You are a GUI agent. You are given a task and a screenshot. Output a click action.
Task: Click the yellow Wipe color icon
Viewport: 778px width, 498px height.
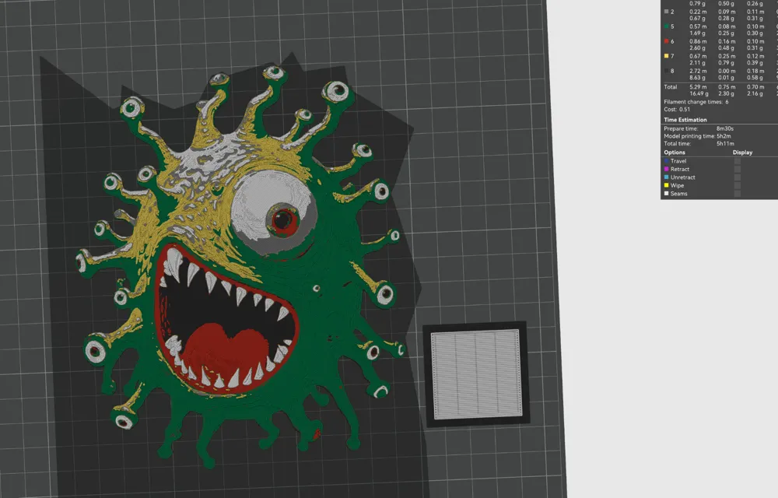[x=667, y=185]
